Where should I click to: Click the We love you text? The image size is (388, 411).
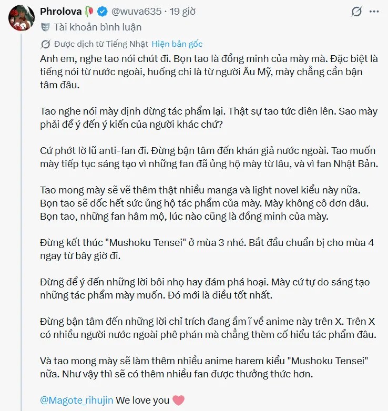(142, 400)
